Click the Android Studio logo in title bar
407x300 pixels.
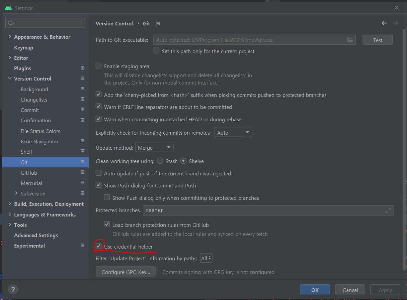pyautogui.click(x=8, y=8)
